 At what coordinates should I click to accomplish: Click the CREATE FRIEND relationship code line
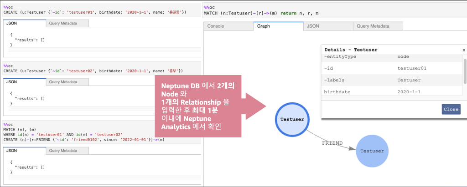pos(84,139)
